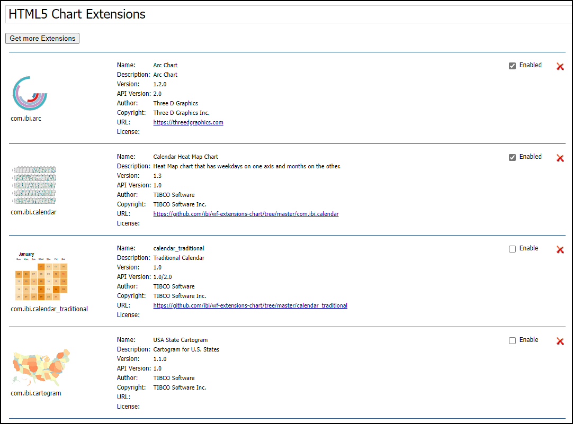This screenshot has width=573, height=424.
Task: Remove the Calendar Heat Map Chart extension
Action: [560, 158]
